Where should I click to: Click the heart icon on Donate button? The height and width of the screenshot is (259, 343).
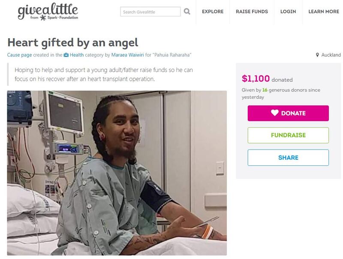click(x=275, y=113)
